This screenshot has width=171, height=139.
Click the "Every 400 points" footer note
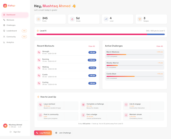(x=101, y=124)
